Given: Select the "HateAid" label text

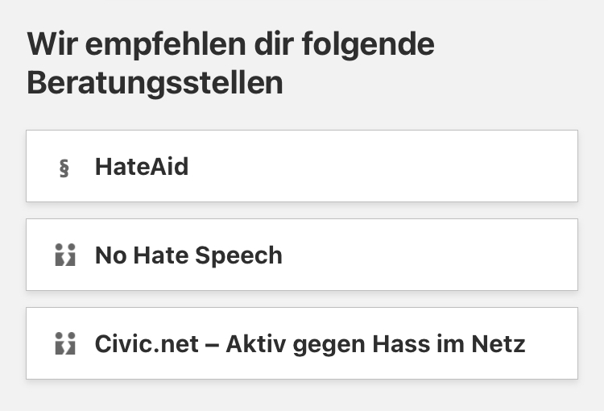Looking at the screenshot, I should (142, 167).
